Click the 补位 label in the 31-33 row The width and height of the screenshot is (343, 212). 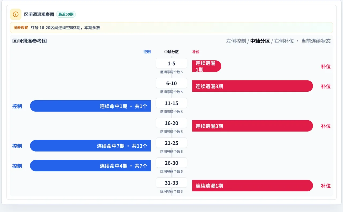click(326, 186)
